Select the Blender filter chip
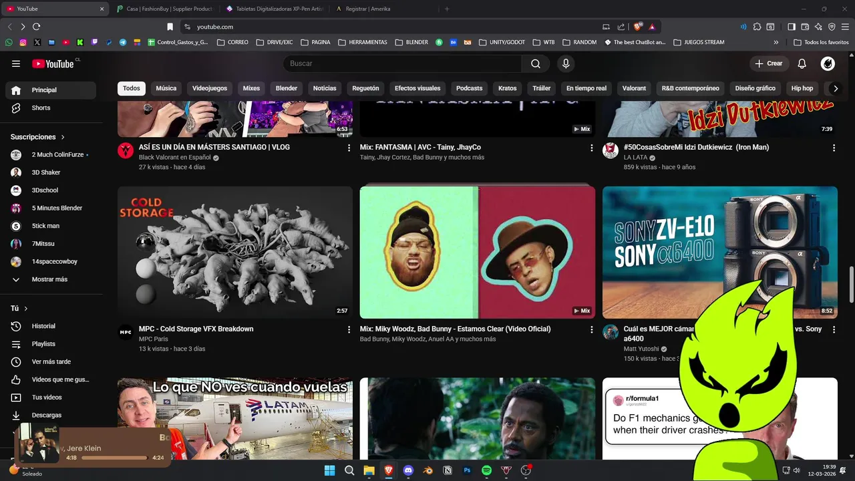Viewport: 855px width, 481px height. [287, 88]
